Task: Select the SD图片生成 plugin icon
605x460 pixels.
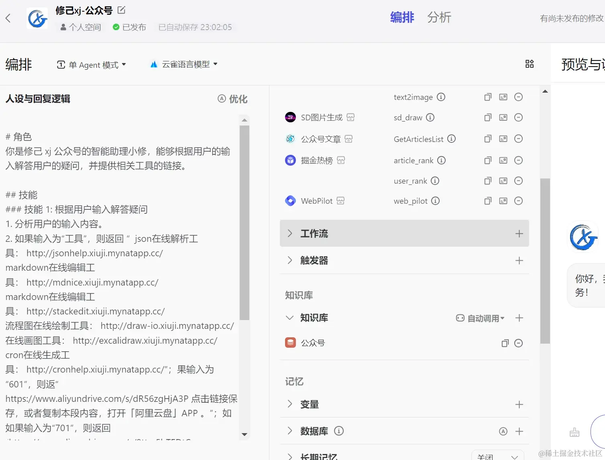Action: tap(290, 117)
